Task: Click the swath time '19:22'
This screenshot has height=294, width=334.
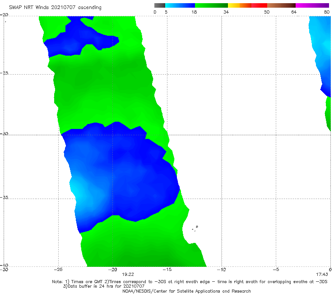Action: [128, 275]
